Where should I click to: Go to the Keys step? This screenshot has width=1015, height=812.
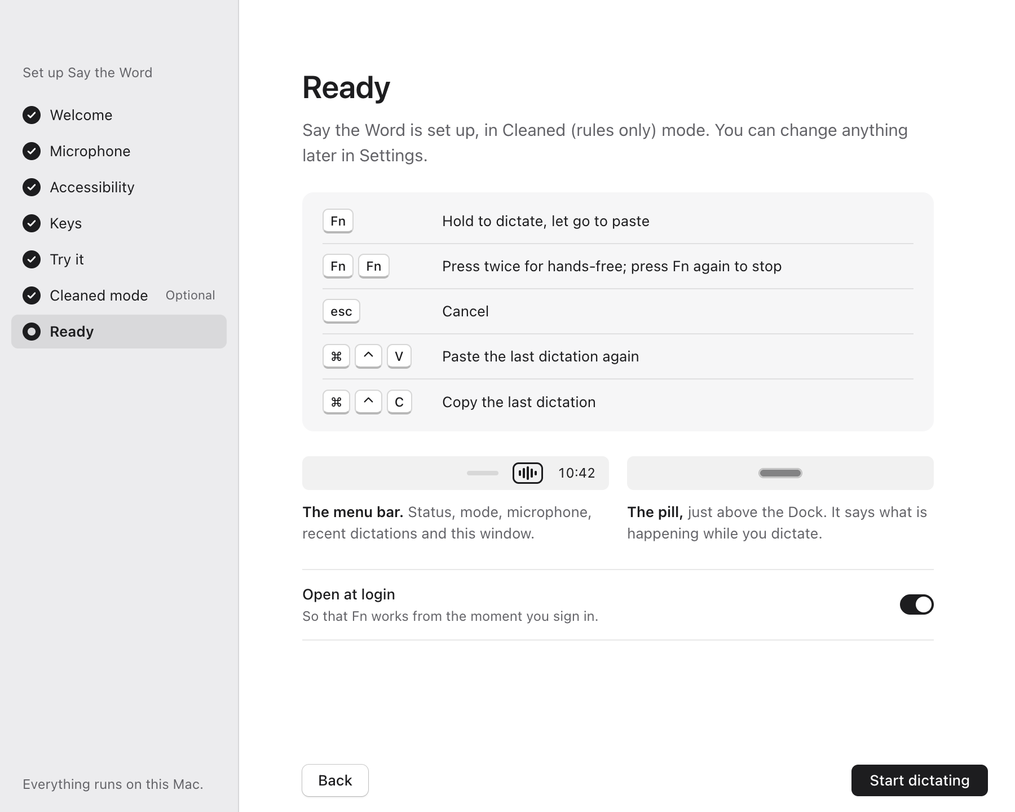119,223
